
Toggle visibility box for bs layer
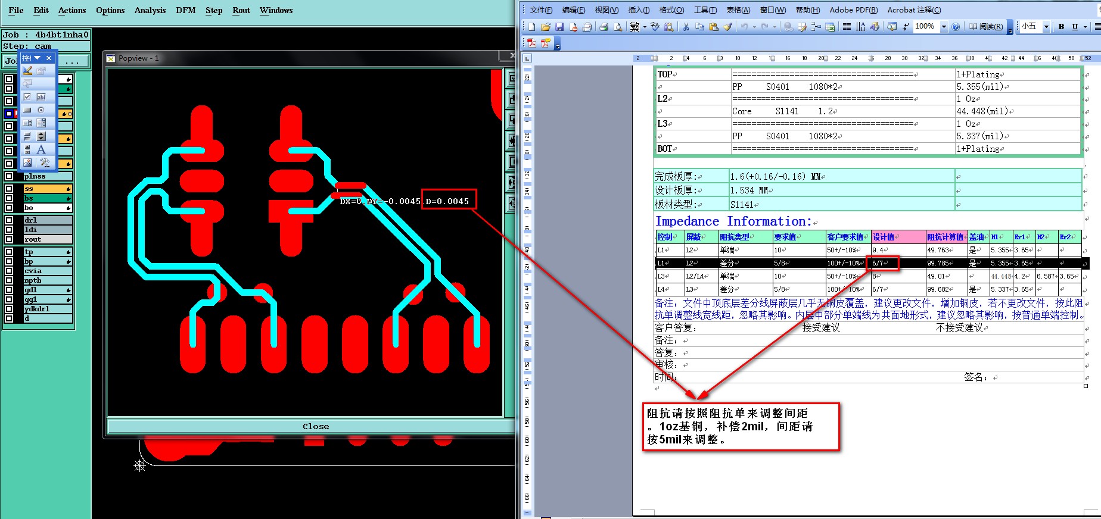[9, 198]
